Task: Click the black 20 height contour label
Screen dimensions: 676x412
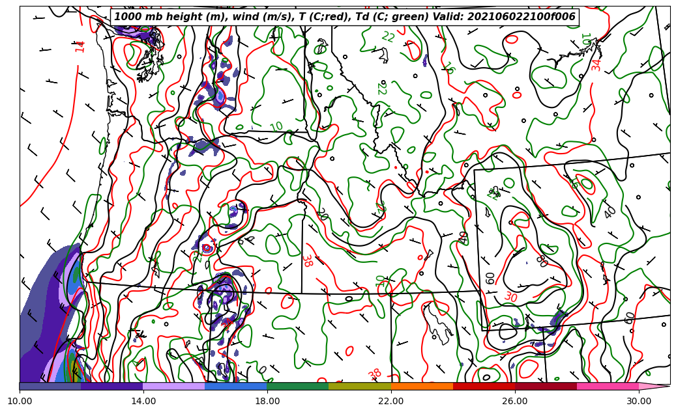Action: point(322,214)
